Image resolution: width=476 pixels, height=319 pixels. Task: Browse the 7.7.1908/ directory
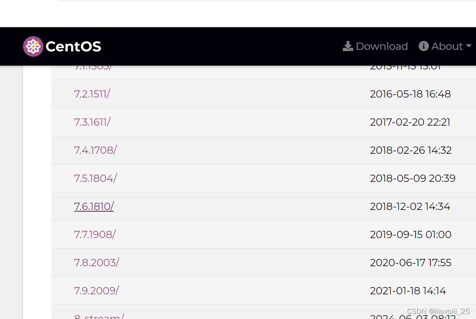tap(95, 235)
